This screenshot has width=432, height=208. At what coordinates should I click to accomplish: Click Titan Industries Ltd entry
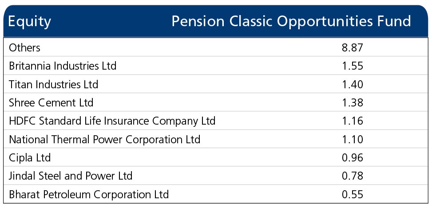[x=53, y=84]
